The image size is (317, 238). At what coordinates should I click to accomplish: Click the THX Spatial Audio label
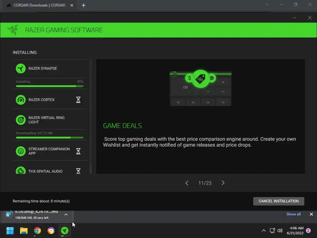click(x=46, y=171)
